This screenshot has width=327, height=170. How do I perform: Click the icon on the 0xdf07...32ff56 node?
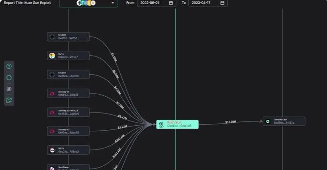tap(52, 37)
